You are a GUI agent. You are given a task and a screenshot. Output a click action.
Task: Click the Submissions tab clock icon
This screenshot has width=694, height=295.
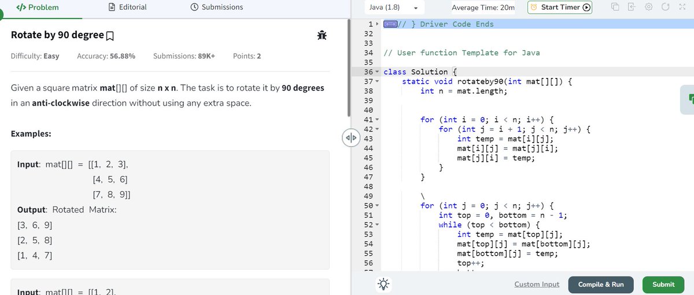point(195,8)
